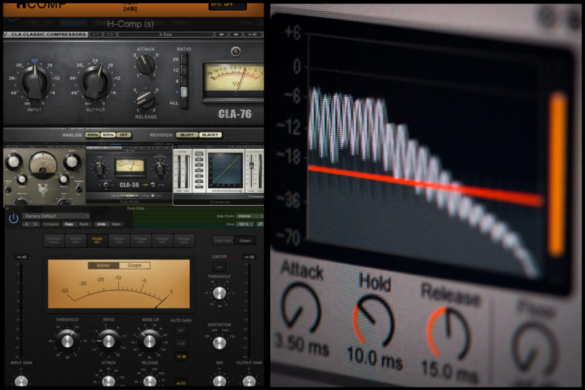Select ratio 20 on the CLA-76
The image size is (585, 390).
(183, 59)
